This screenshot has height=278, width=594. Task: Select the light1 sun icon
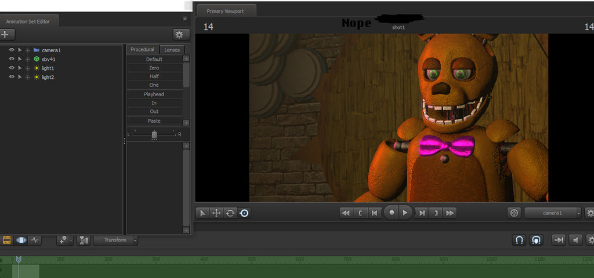tap(37, 68)
